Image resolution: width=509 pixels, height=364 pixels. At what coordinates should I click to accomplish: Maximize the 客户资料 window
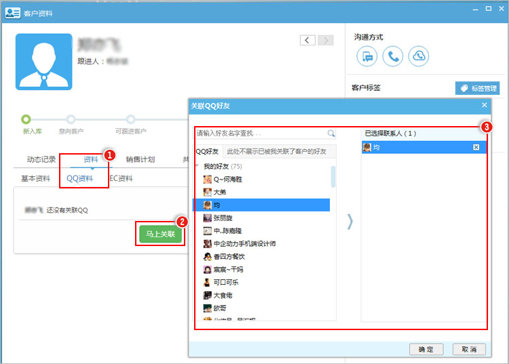[489, 9]
